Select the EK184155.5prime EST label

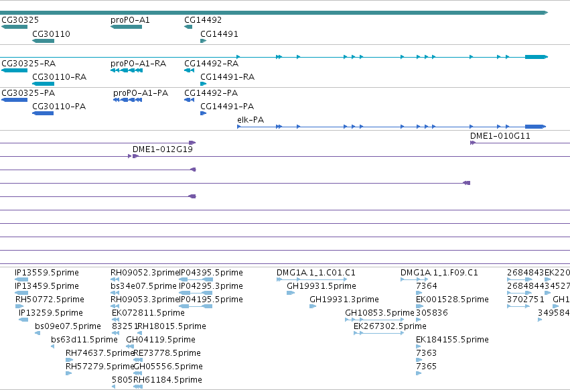click(452, 340)
